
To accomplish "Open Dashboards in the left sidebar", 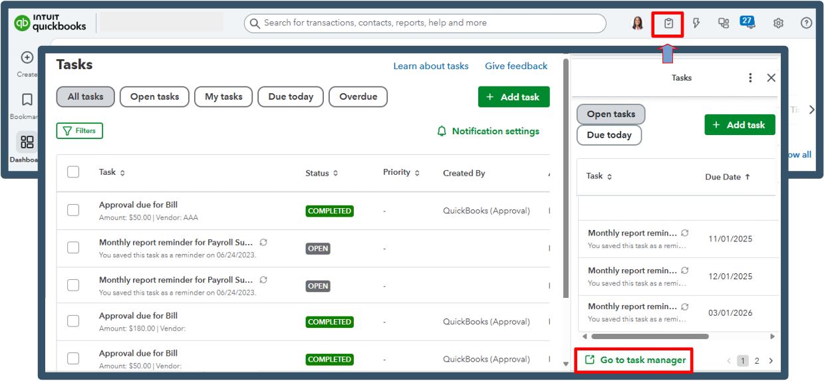I will (x=27, y=142).
